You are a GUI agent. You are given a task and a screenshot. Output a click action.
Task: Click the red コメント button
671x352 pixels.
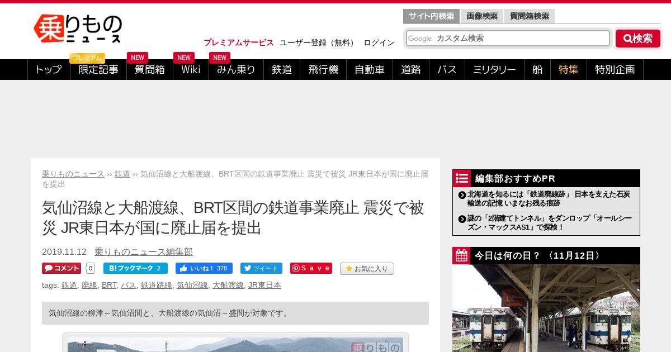point(62,268)
